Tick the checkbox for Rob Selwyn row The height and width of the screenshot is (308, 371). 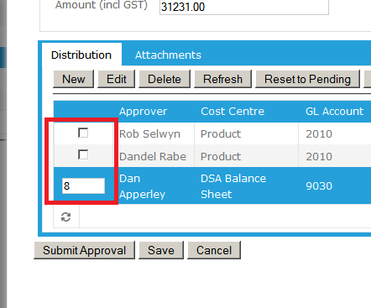tap(83, 133)
